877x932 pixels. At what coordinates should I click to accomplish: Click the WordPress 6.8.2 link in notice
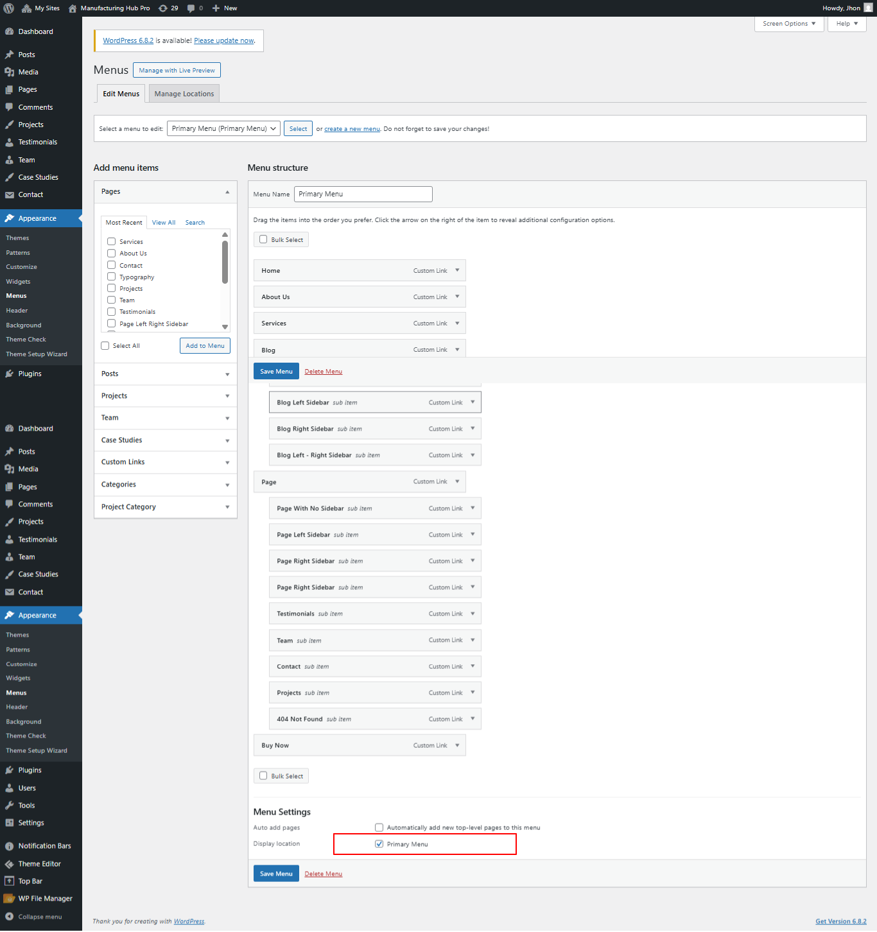[x=128, y=40]
